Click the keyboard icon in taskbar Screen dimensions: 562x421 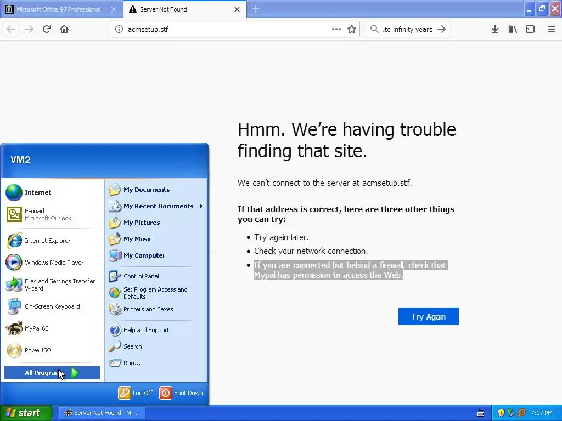click(x=481, y=413)
